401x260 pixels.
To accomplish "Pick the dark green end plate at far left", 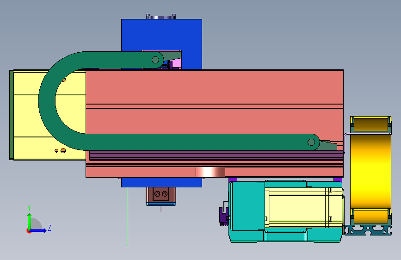I will [11, 115].
